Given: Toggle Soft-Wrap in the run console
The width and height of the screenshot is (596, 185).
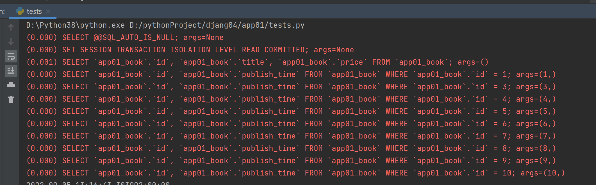Looking at the screenshot, I should click(11, 57).
